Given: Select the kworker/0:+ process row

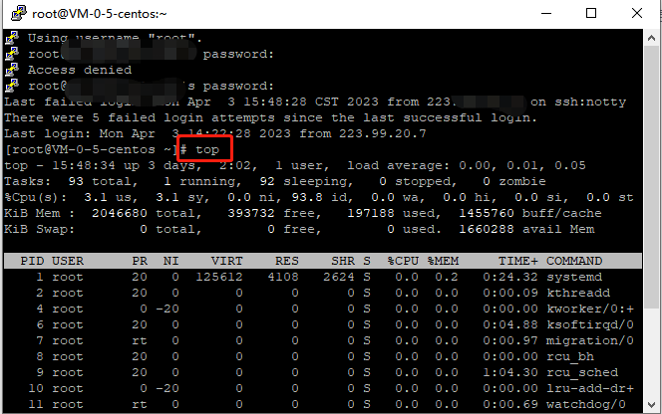Looking at the screenshot, I should [x=323, y=310].
